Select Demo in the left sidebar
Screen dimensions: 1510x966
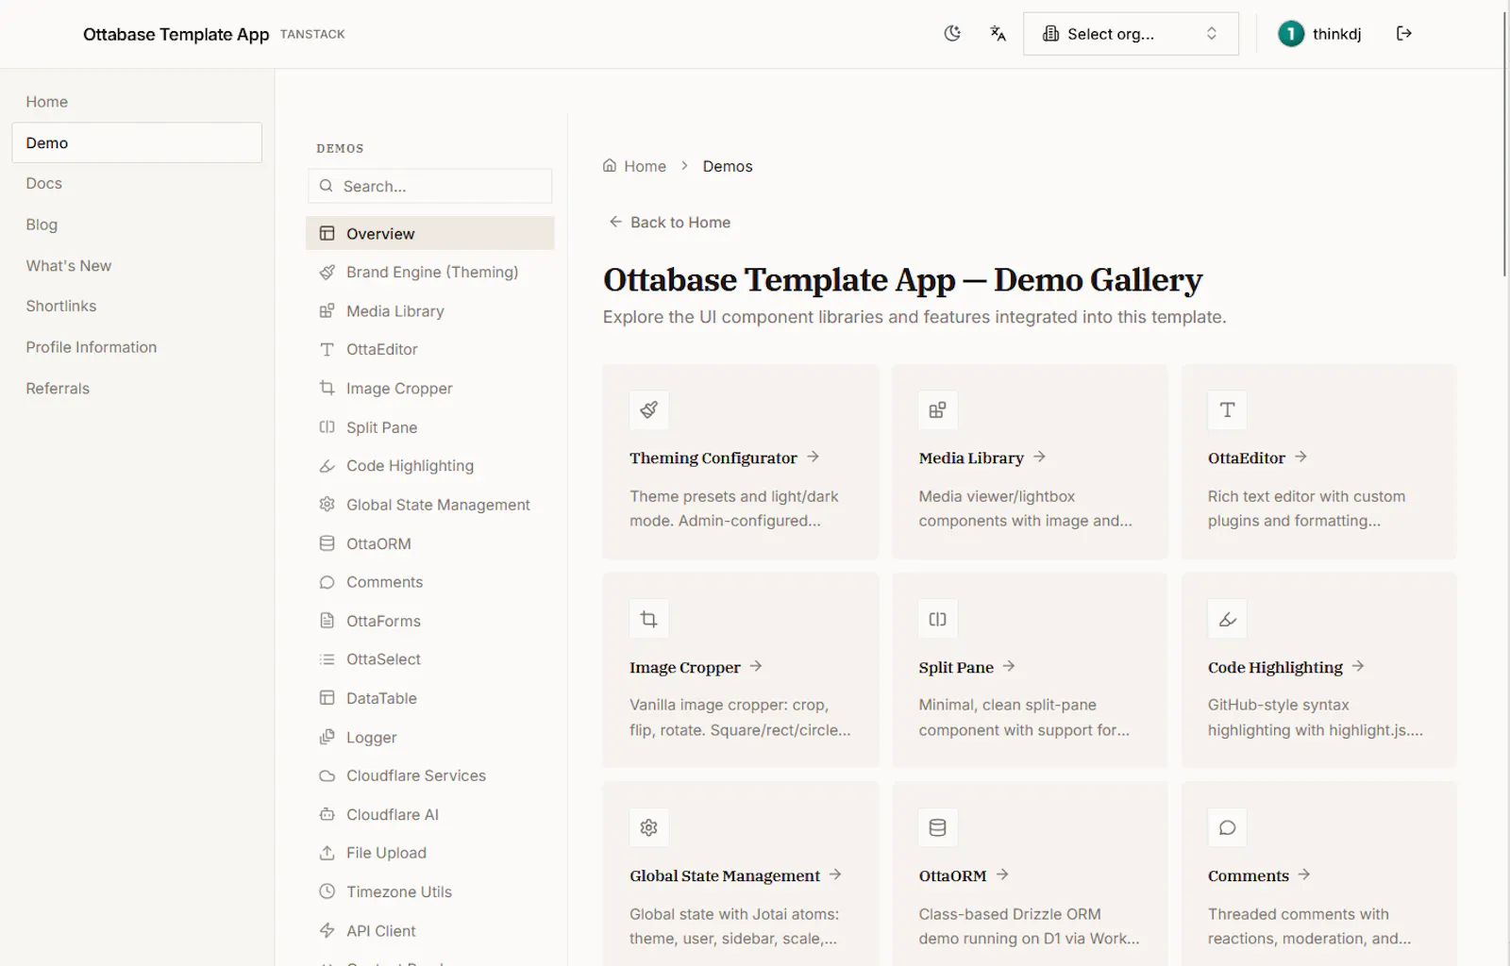pyautogui.click(x=137, y=142)
